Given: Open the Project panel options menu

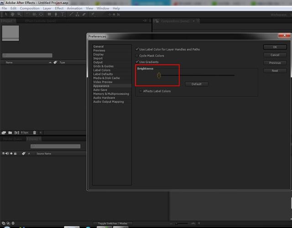Looking at the screenshot, I should (x=145, y=21).
